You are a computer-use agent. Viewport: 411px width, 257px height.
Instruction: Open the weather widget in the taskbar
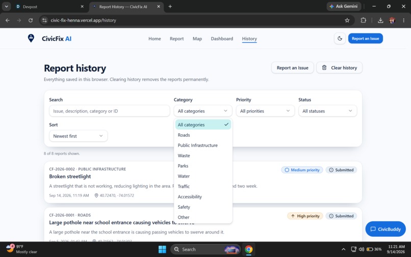click(x=21, y=249)
